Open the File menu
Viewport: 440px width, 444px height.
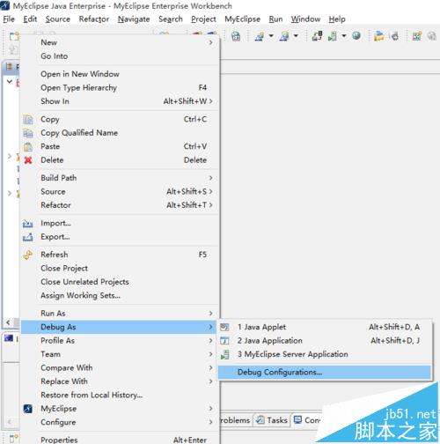pos(9,19)
